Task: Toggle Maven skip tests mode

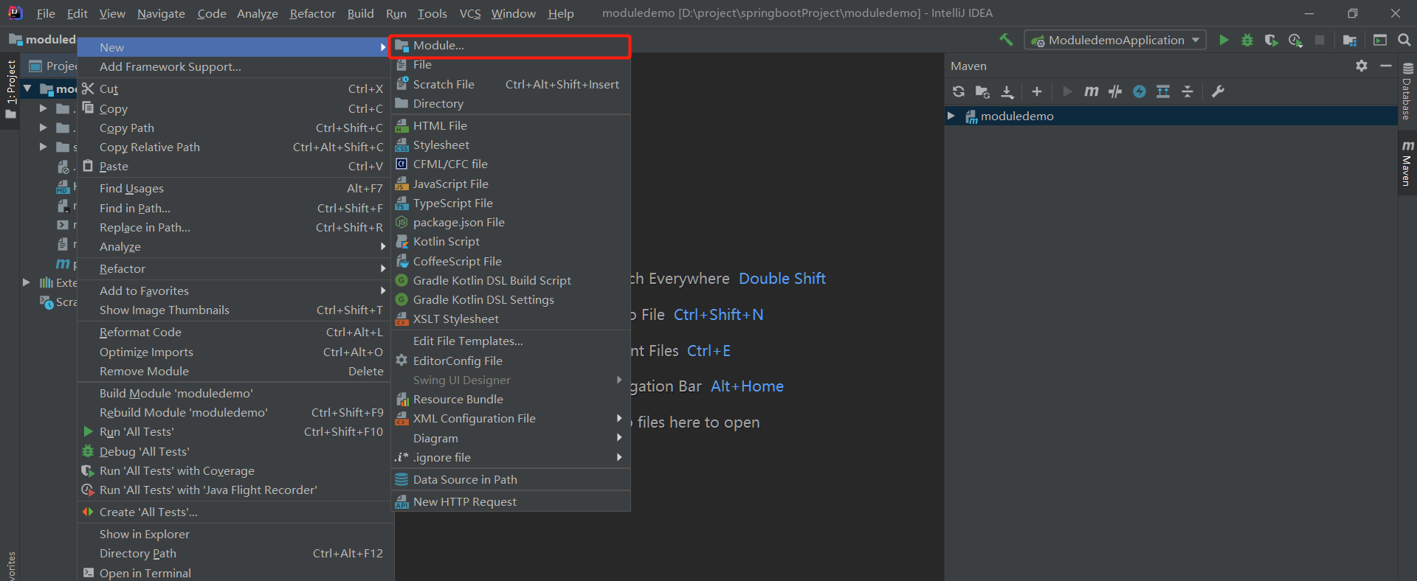Action: point(1140,91)
